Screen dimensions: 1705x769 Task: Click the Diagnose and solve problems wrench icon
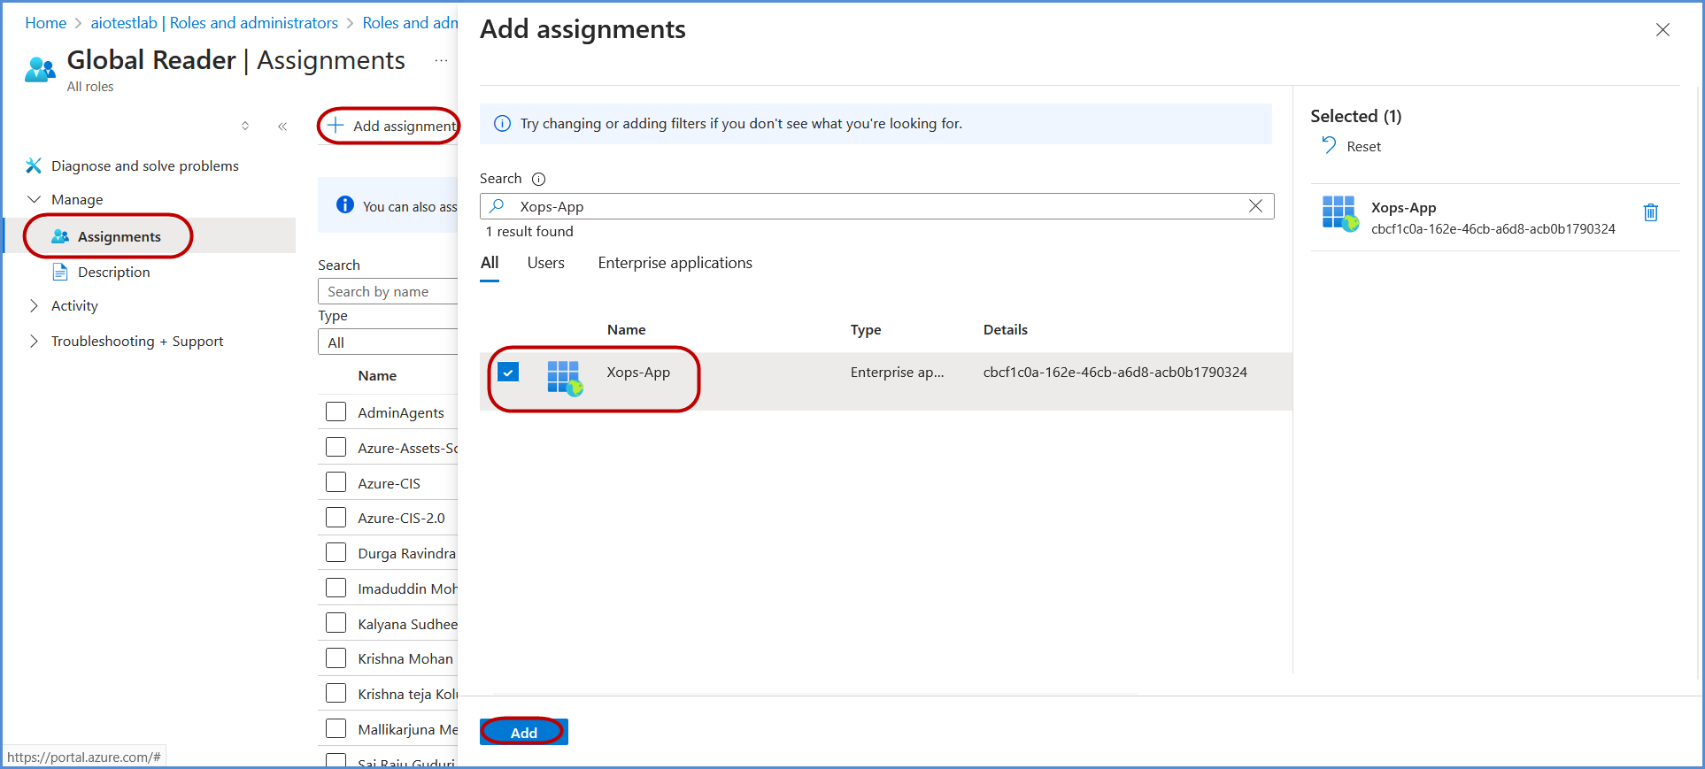pos(34,165)
